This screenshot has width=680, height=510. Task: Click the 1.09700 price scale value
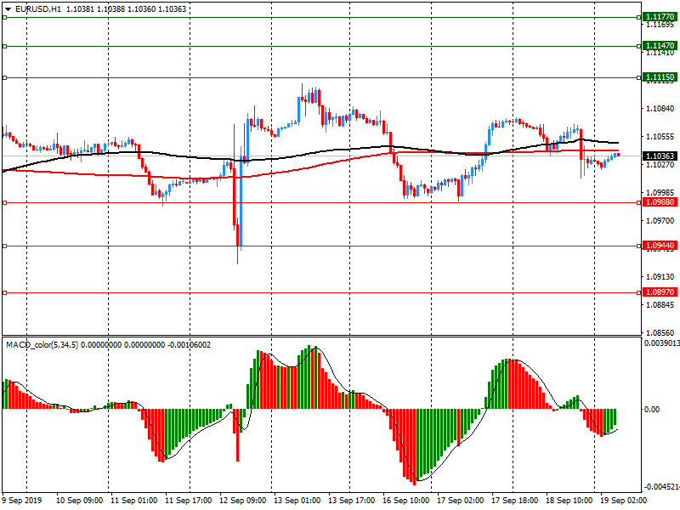coord(660,221)
